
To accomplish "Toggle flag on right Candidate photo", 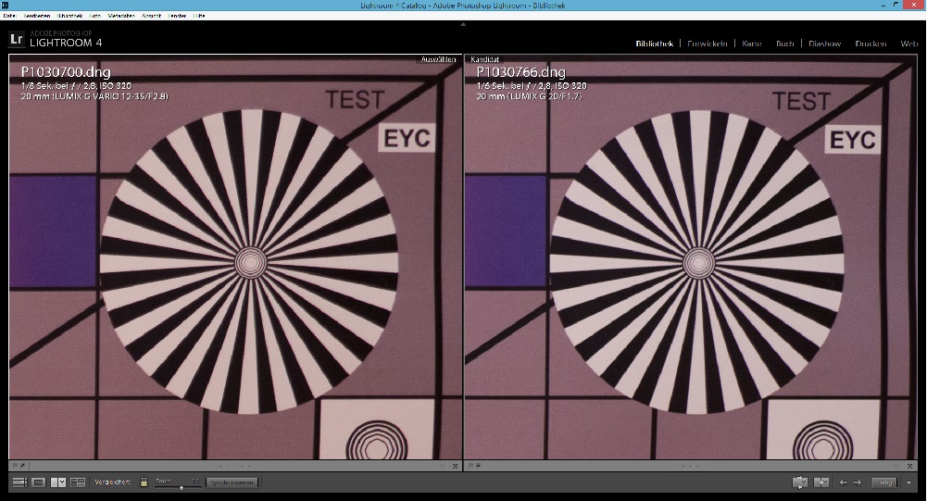I will [470, 466].
